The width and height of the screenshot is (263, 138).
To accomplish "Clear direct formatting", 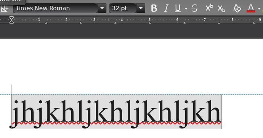I will (x=237, y=8).
